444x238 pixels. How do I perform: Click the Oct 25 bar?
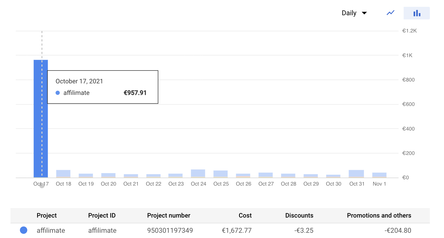pos(220,174)
